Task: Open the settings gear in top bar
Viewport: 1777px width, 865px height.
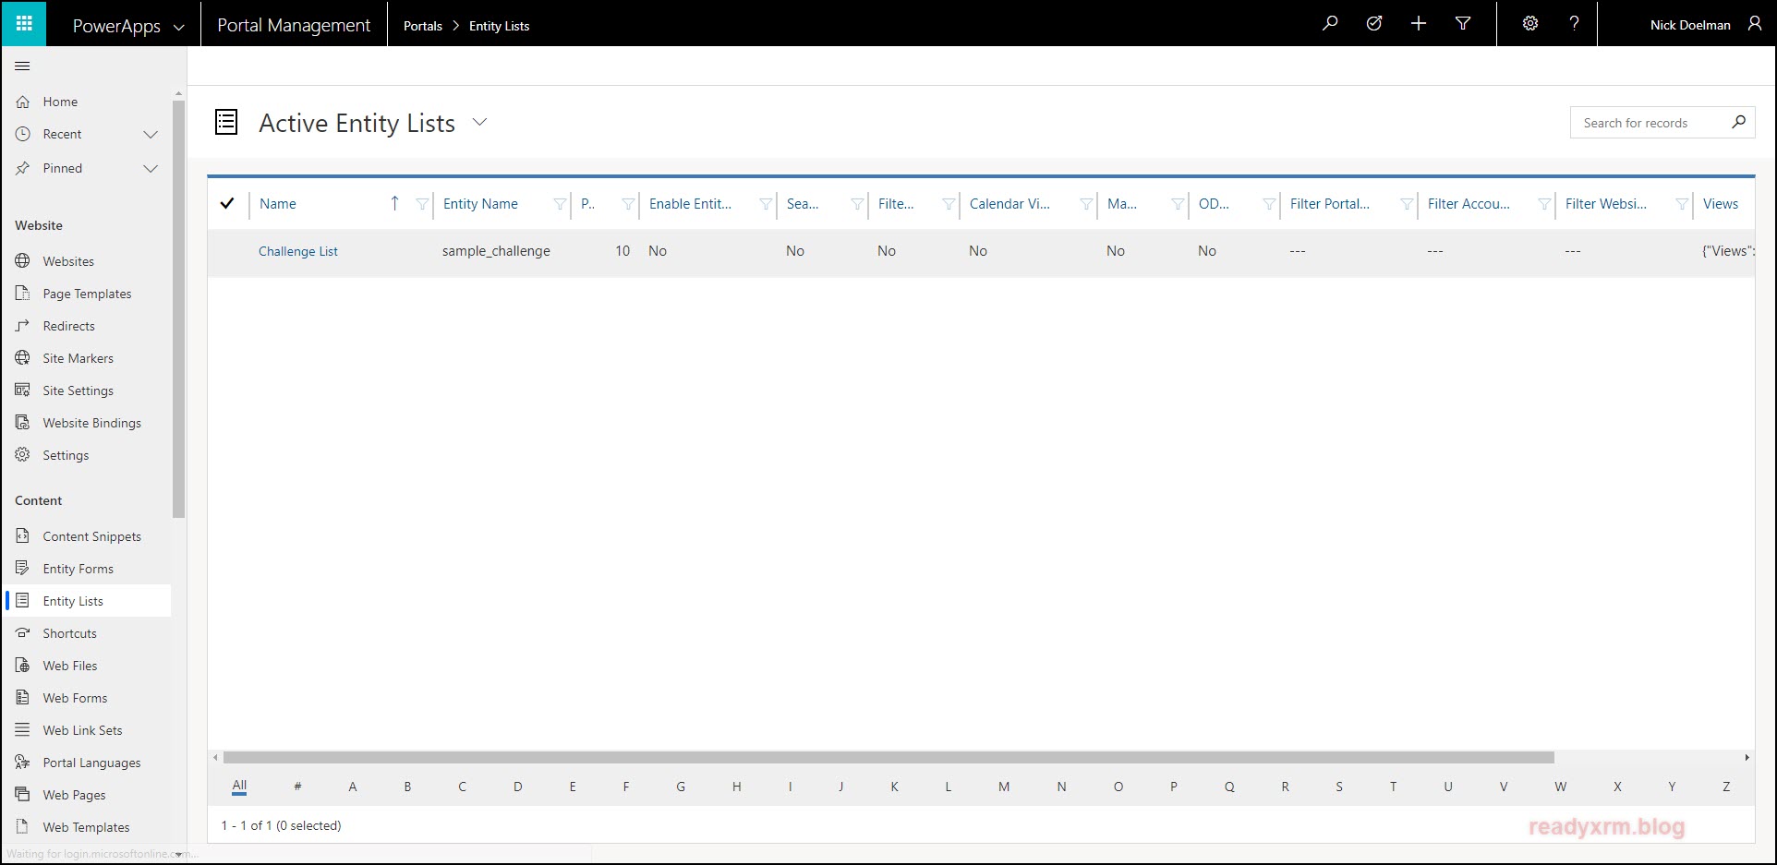Action: click(x=1530, y=24)
